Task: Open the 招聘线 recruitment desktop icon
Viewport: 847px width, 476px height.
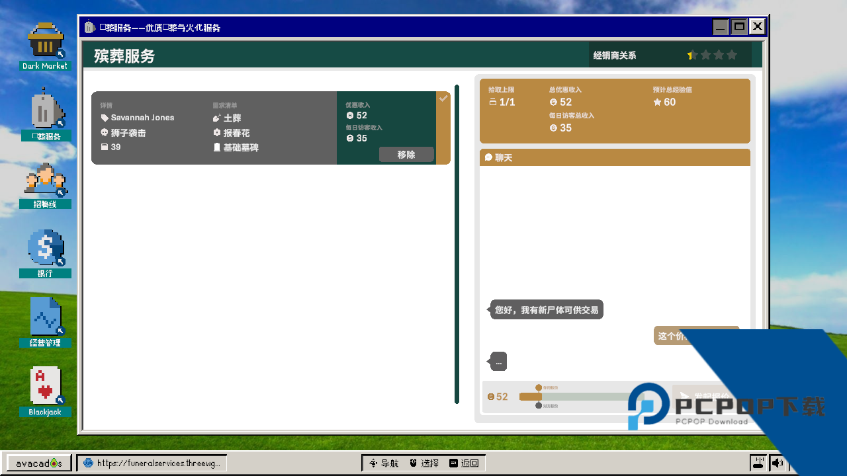Action: coord(45,180)
